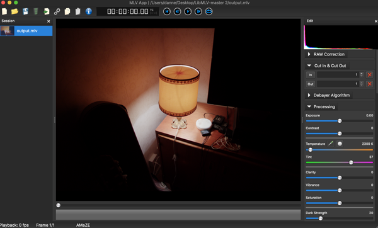Paste receipt with clipboard icon
Image resolution: width=378 pixels, height=228 pixels.
77,11
